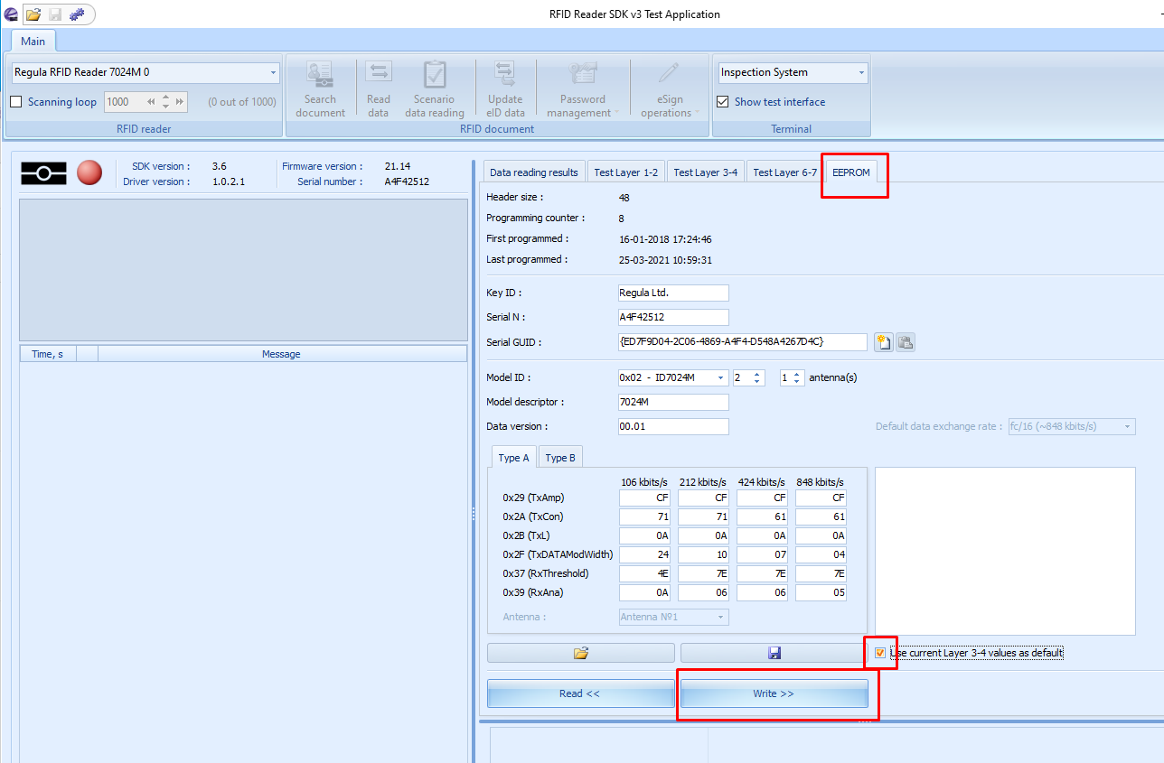This screenshot has height=763, width=1164.
Task: Uncheck Use current Layer 3-4 values as default
Action: [x=879, y=654]
